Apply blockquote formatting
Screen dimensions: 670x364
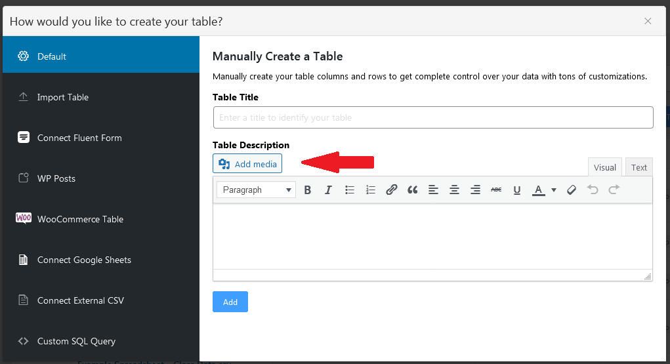coord(412,190)
